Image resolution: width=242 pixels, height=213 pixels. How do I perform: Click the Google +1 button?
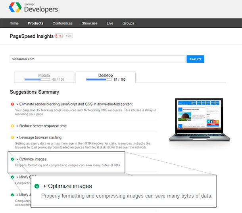[59, 36]
